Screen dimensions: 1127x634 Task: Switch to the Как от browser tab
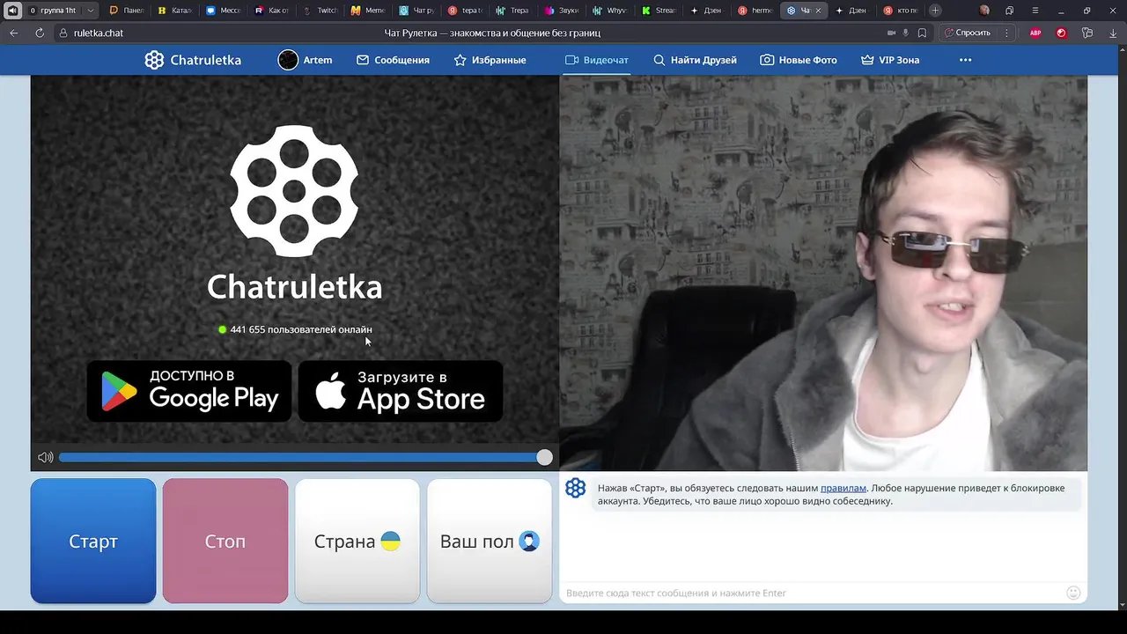coord(271,11)
